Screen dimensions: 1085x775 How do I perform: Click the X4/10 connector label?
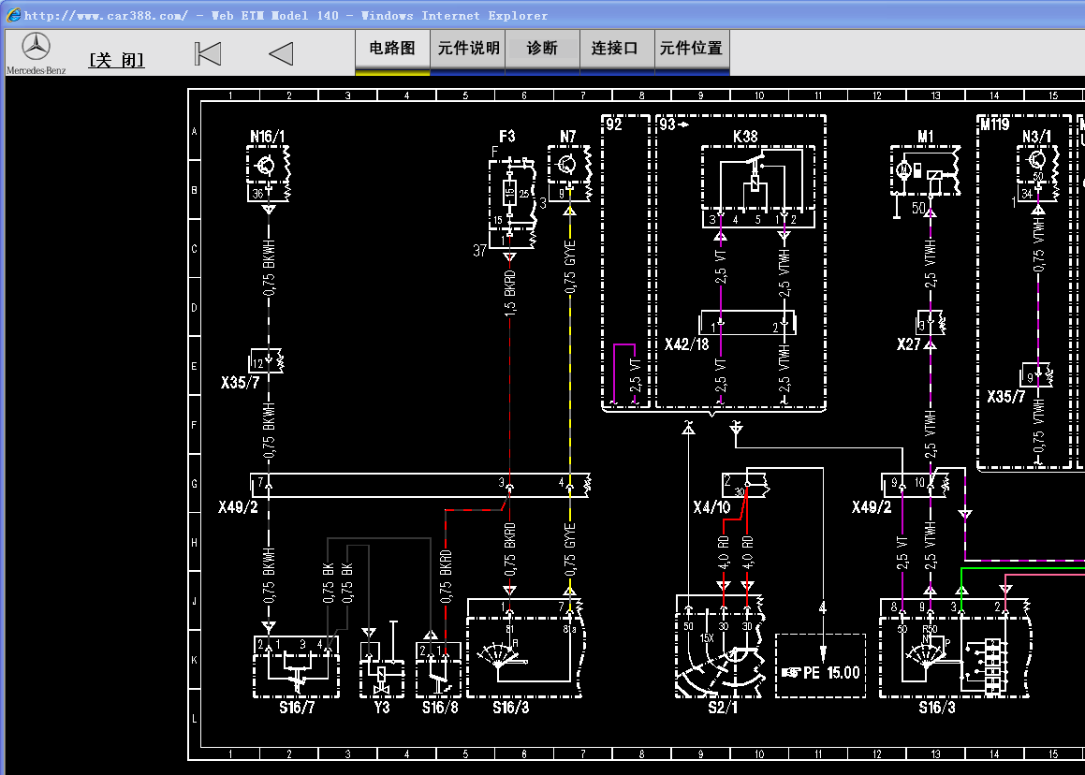point(711,507)
